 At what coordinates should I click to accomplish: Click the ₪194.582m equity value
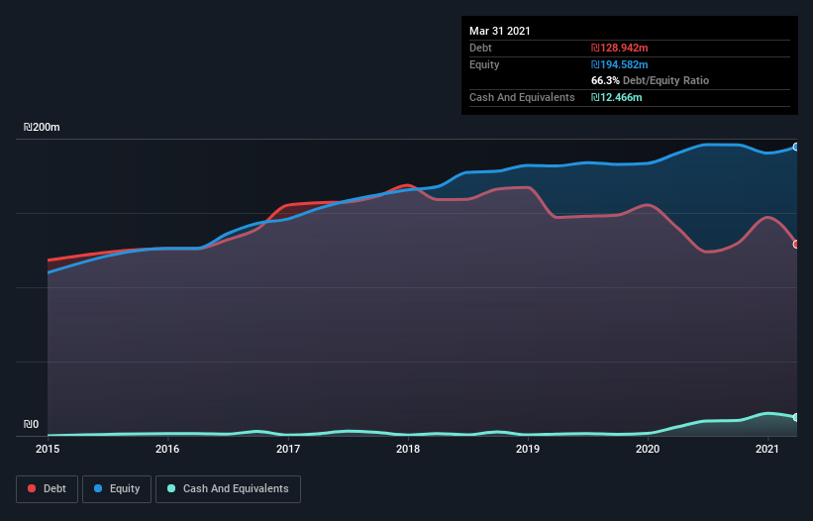coord(620,64)
